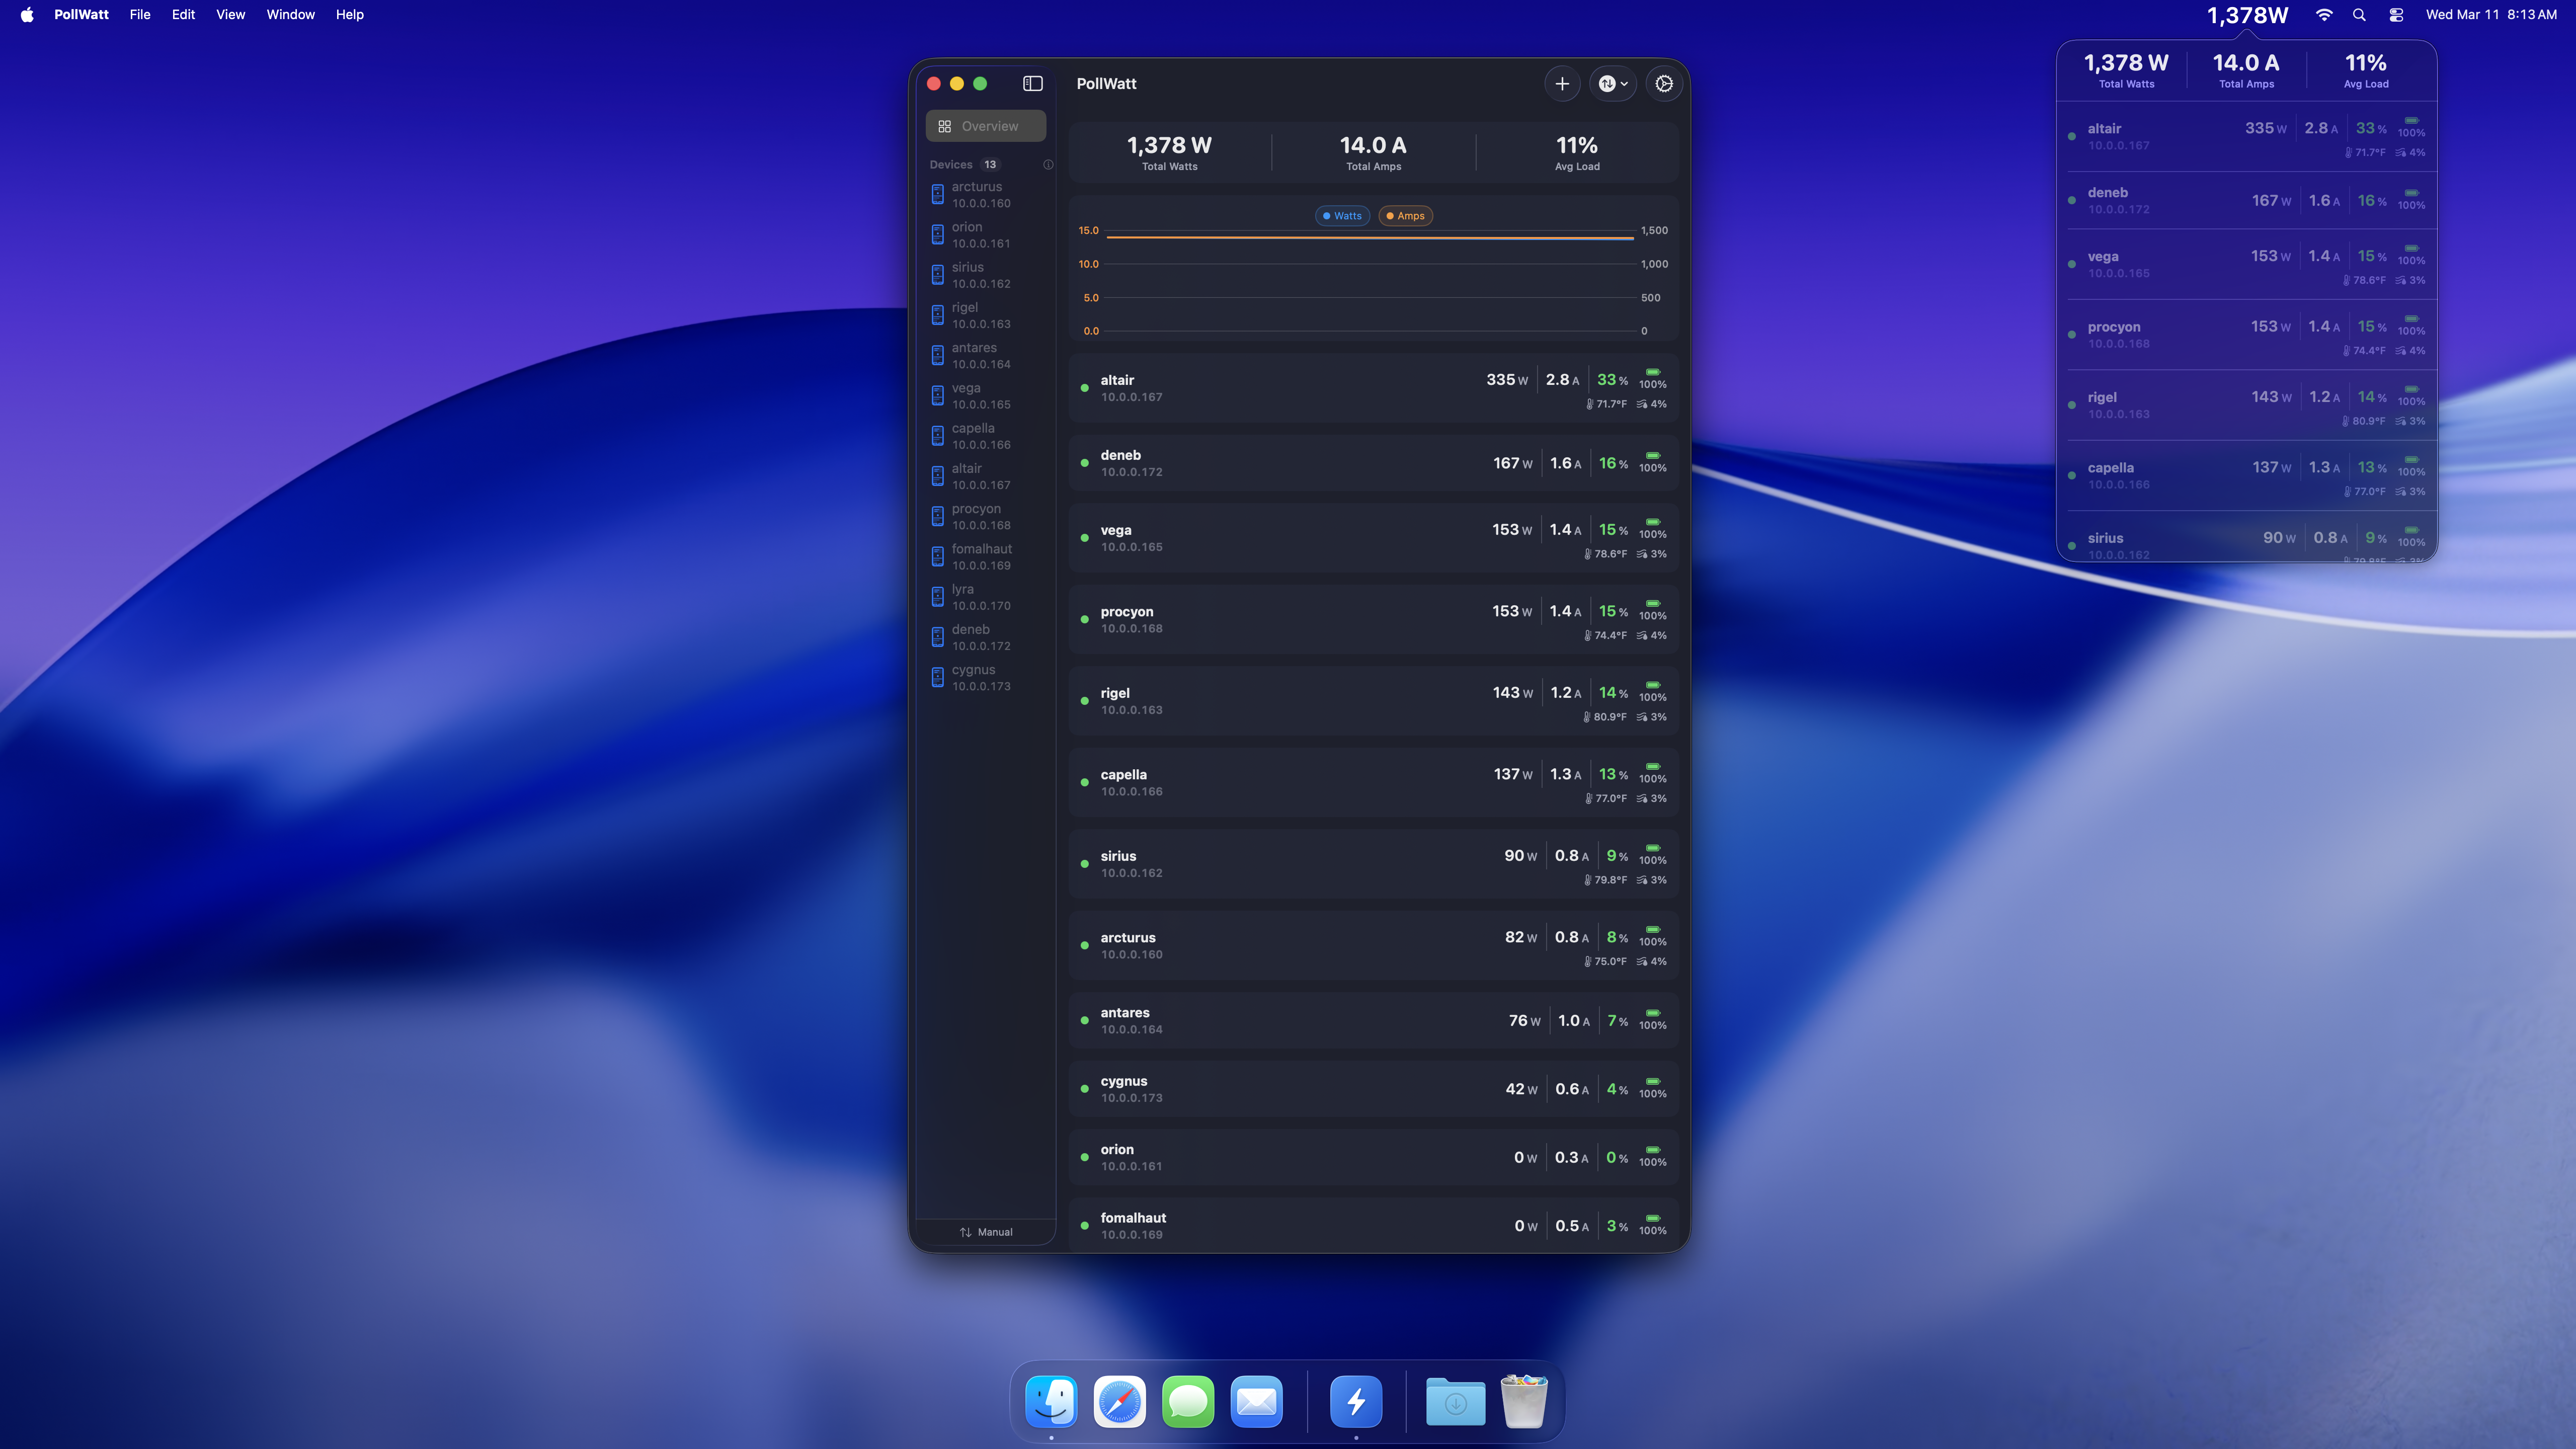The height and width of the screenshot is (1449, 2576).
Task: Click the info icon next to Devices
Action: (x=1048, y=165)
